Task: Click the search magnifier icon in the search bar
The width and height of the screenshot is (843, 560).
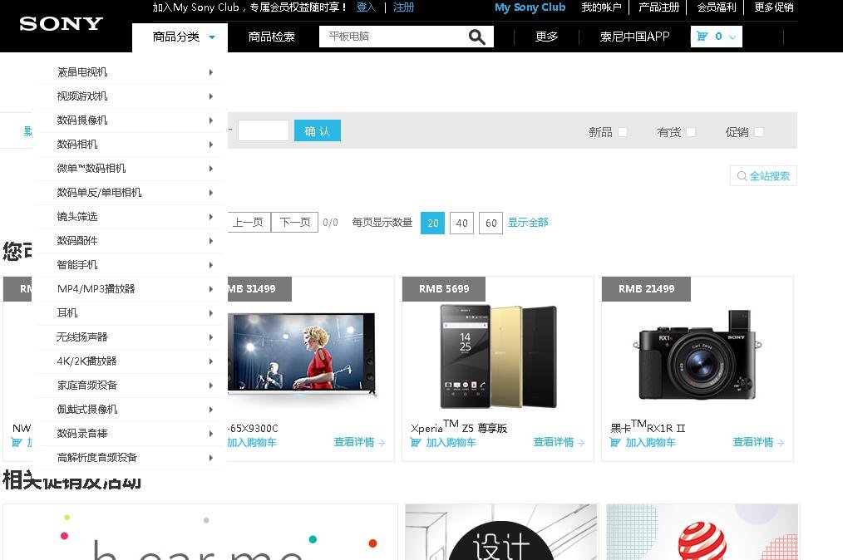Action: click(x=476, y=37)
